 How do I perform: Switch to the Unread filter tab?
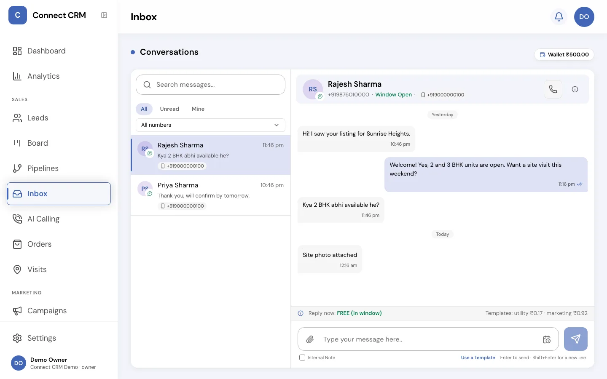click(x=169, y=109)
